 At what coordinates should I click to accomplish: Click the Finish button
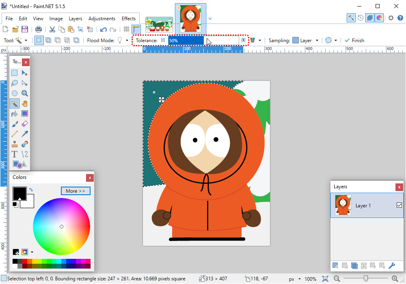click(x=354, y=40)
